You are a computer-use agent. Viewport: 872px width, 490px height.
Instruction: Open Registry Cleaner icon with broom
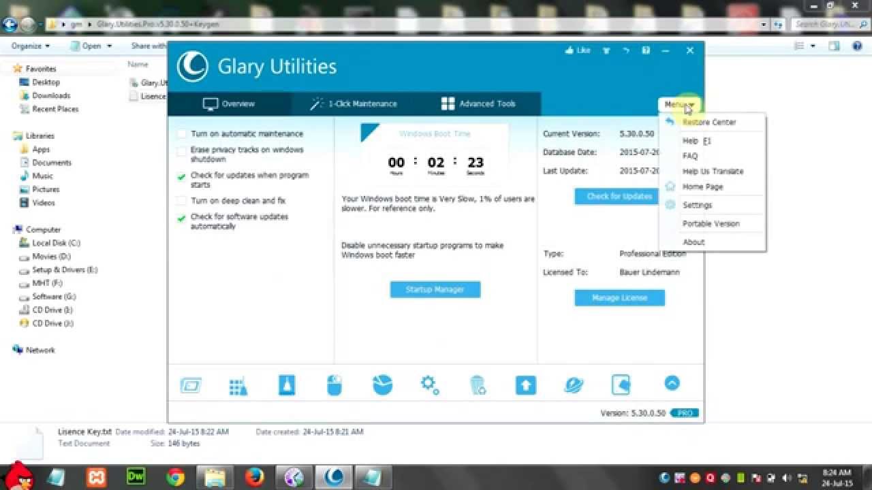(238, 386)
